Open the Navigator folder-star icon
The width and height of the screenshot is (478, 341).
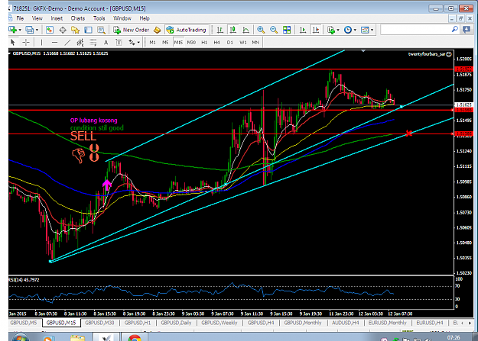coord(75,30)
